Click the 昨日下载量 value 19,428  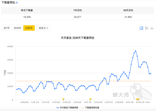[27, 17]
